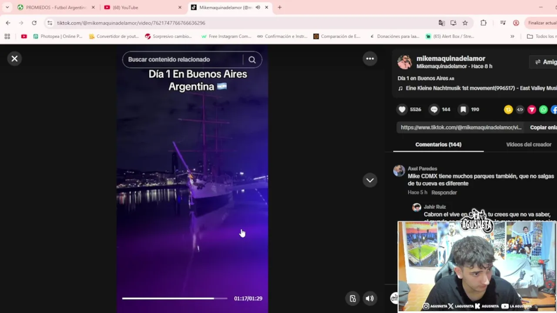Click the search magnifier icon in video

point(252,60)
